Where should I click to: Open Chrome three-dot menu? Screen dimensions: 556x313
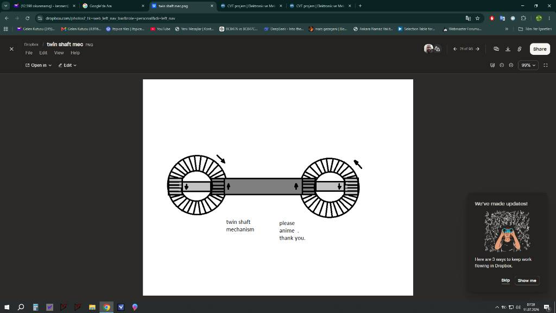click(x=549, y=18)
